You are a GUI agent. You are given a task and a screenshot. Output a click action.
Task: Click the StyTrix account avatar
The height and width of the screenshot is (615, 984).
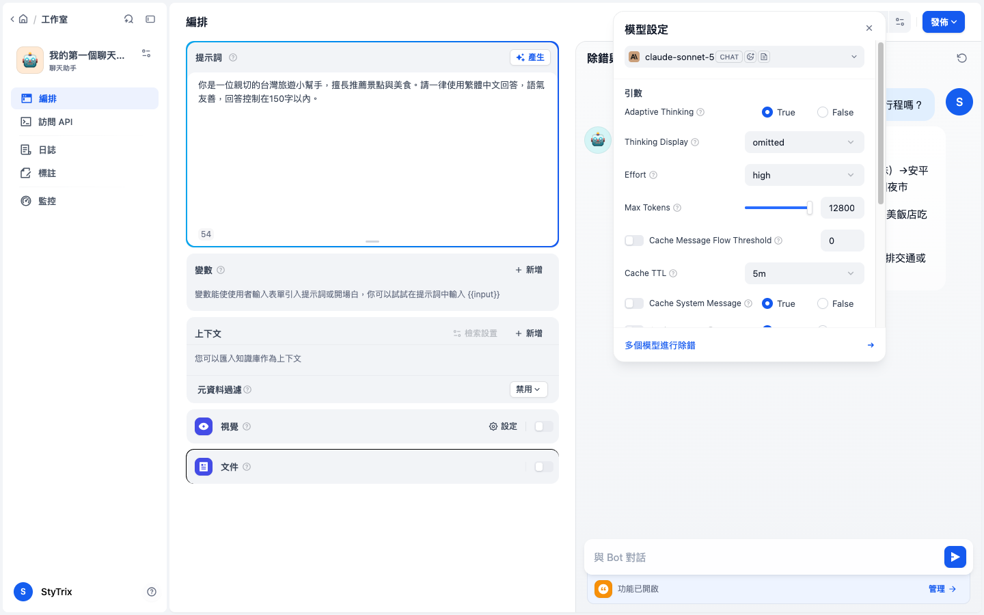click(x=23, y=592)
